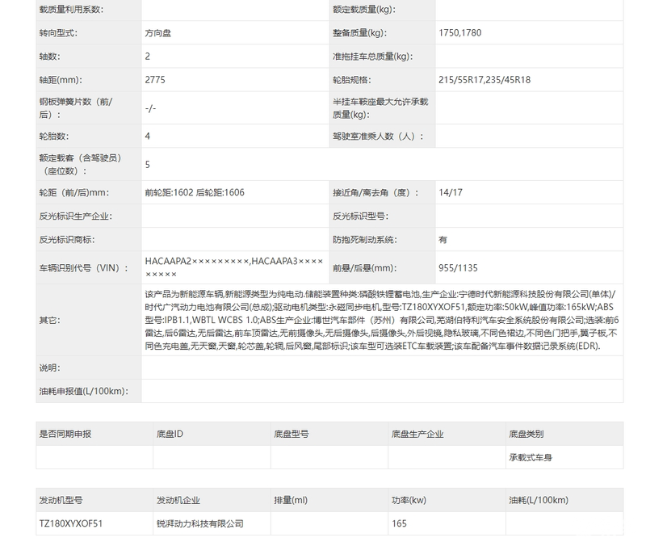This screenshot has height=546, width=646.
Task: Click the 油耗申报值(L/100km) label
Action: tap(84, 392)
